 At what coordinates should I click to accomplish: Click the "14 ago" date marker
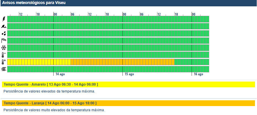tap(60, 74)
